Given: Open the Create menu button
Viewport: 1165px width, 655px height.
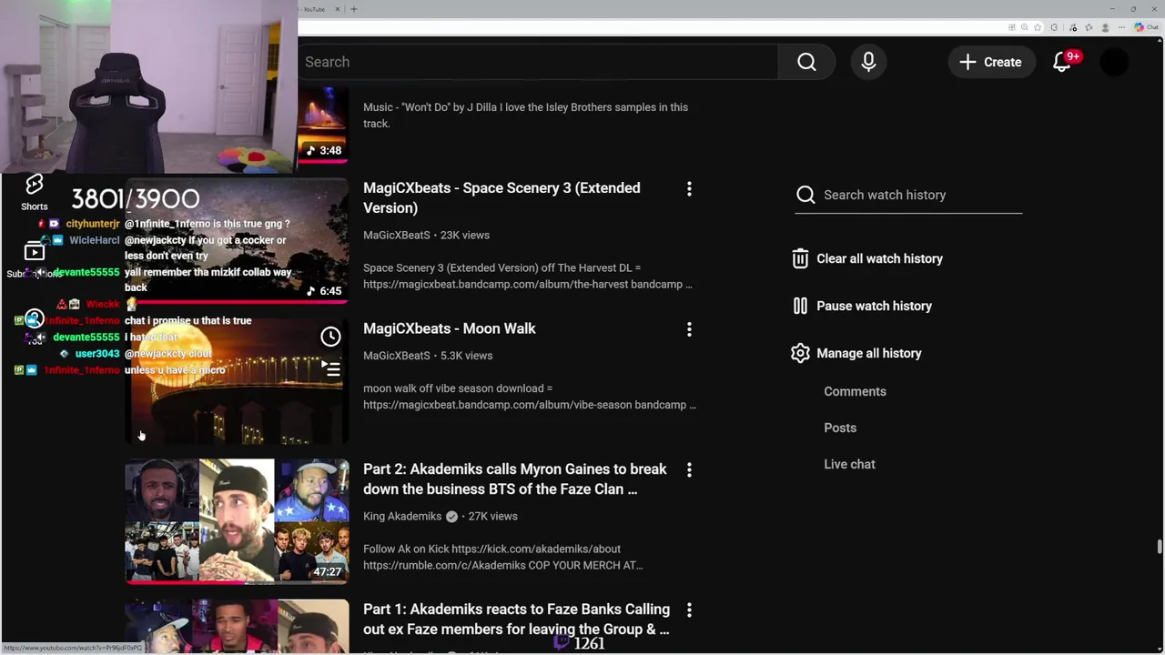Looking at the screenshot, I should (x=990, y=62).
